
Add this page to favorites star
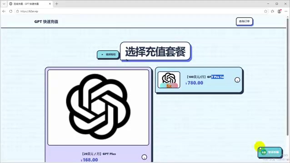[x=265, y=11]
